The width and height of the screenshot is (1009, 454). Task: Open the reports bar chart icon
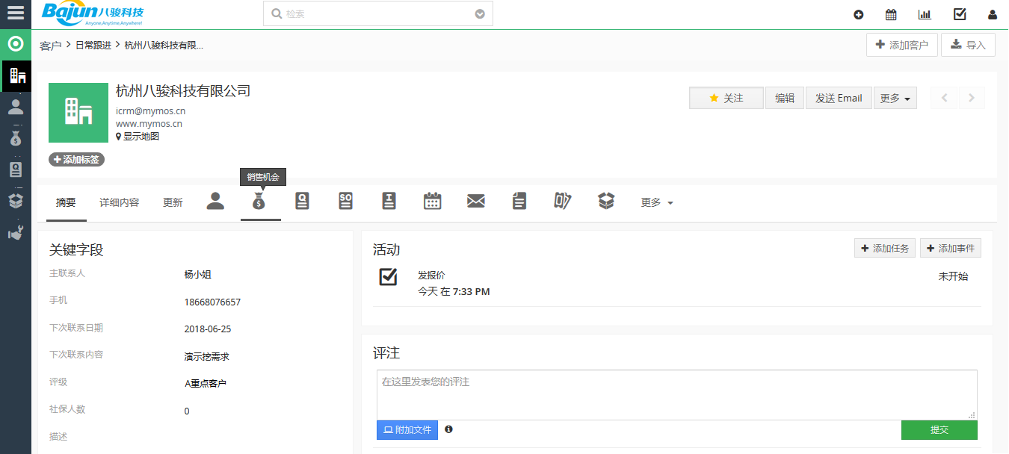click(925, 14)
